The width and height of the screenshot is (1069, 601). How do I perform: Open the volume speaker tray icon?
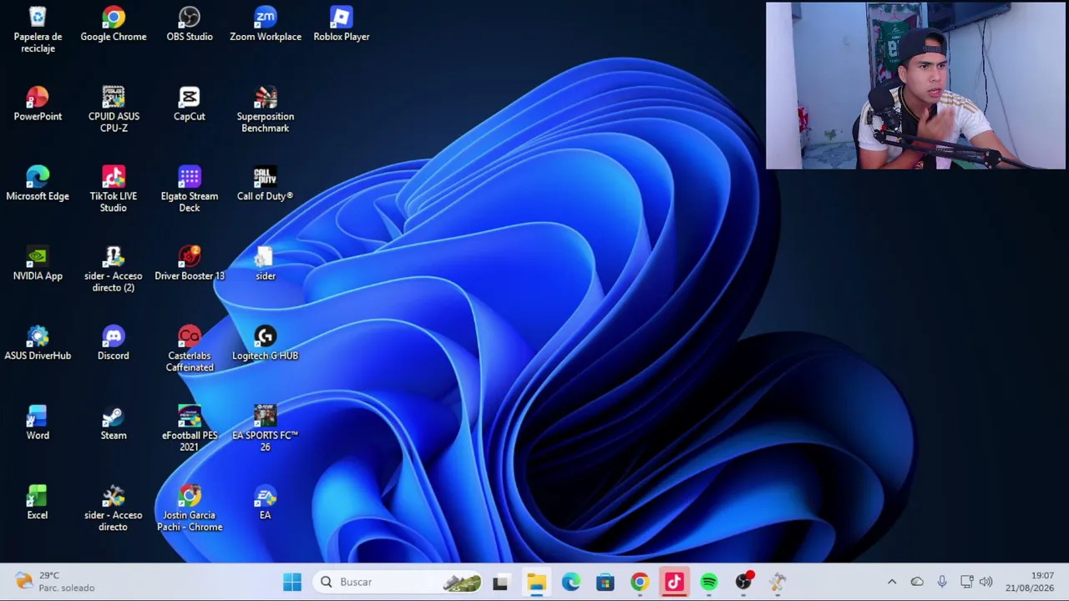(986, 582)
